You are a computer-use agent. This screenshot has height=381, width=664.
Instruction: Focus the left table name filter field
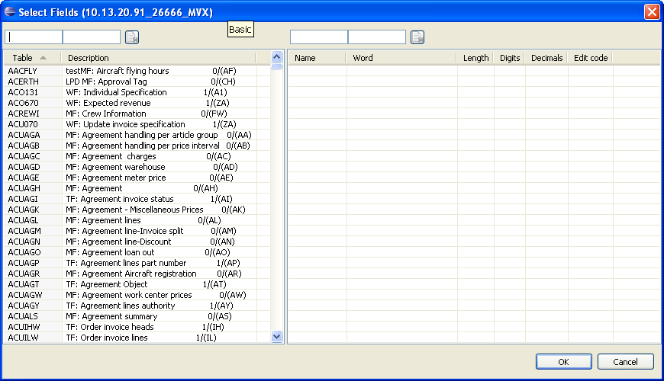[x=34, y=37]
